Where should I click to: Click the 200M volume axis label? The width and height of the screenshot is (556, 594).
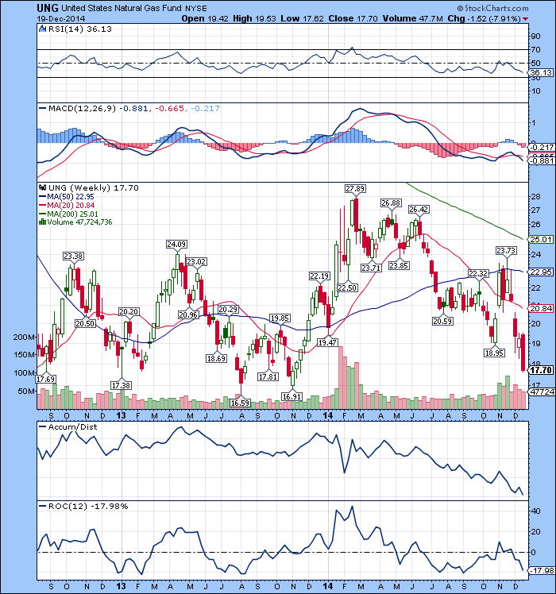pos(25,337)
